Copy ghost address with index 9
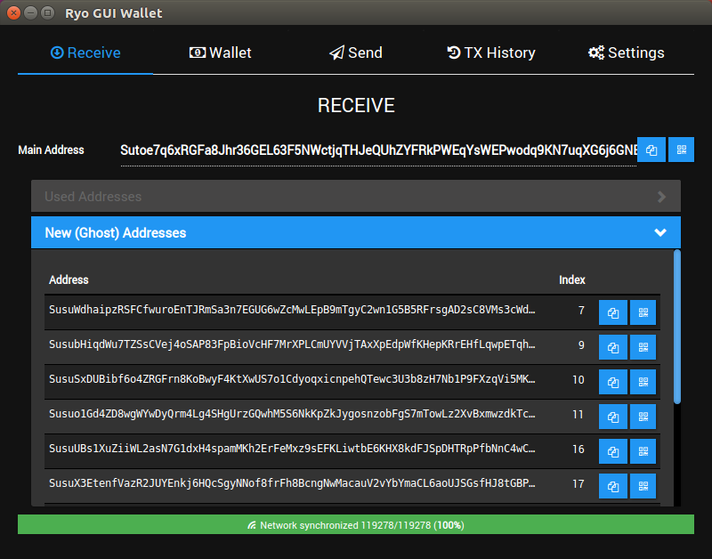712x559 pixels. (613, 347)
